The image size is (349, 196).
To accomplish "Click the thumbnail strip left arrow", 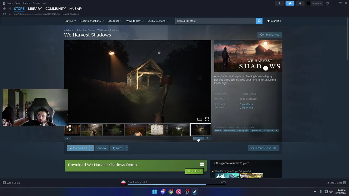I will [x=68, y=138].
